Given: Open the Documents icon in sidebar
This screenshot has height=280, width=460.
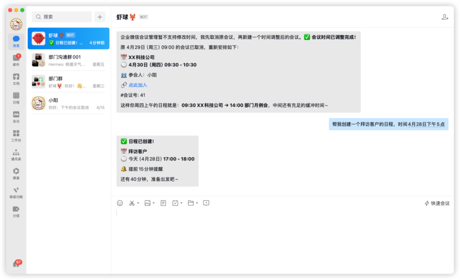Looking at the screenshot, I should [16, 79].
